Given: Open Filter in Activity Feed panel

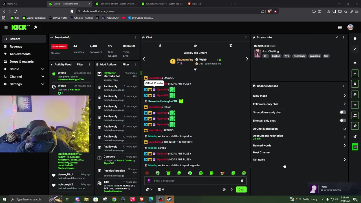Looking at the screenshot, I should click(x=80, y=65).
